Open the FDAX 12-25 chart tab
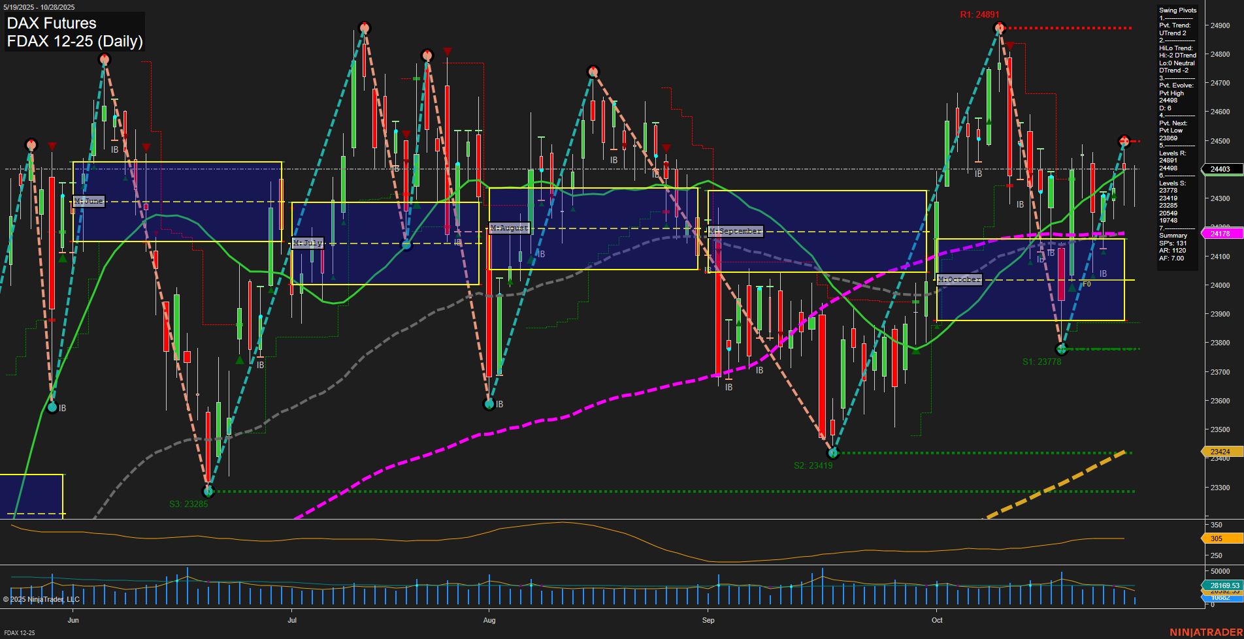 coord(20,633)
